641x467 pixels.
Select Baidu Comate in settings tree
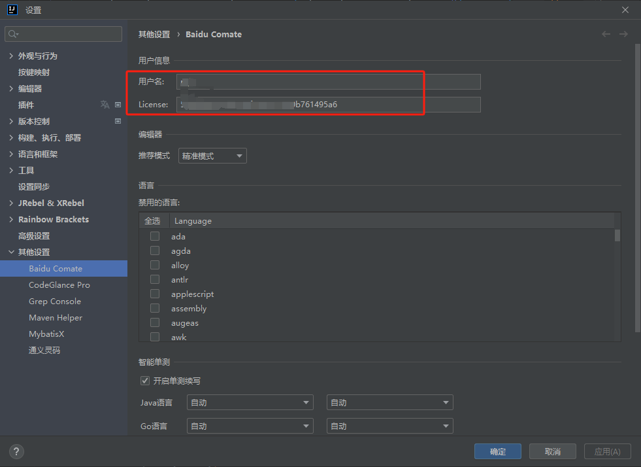(56, 269)
